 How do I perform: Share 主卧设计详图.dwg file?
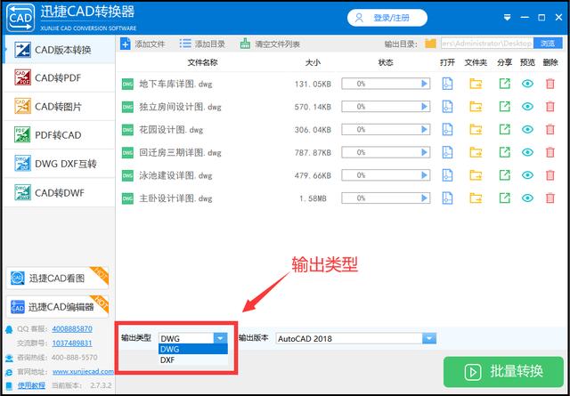(504, 198)
